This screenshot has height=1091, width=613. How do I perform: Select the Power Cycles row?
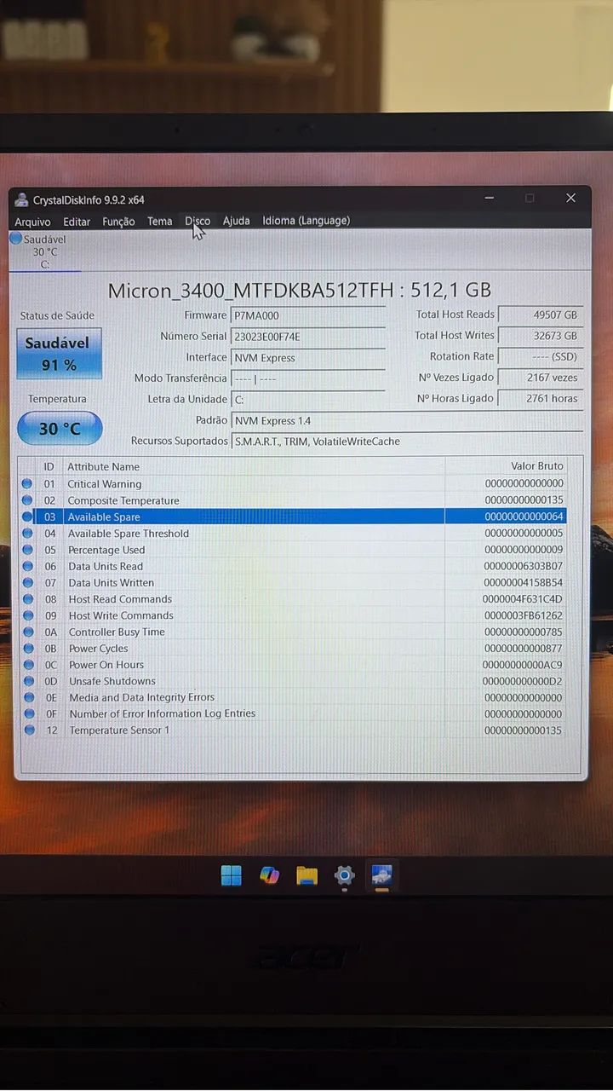(x=293, y=649)
